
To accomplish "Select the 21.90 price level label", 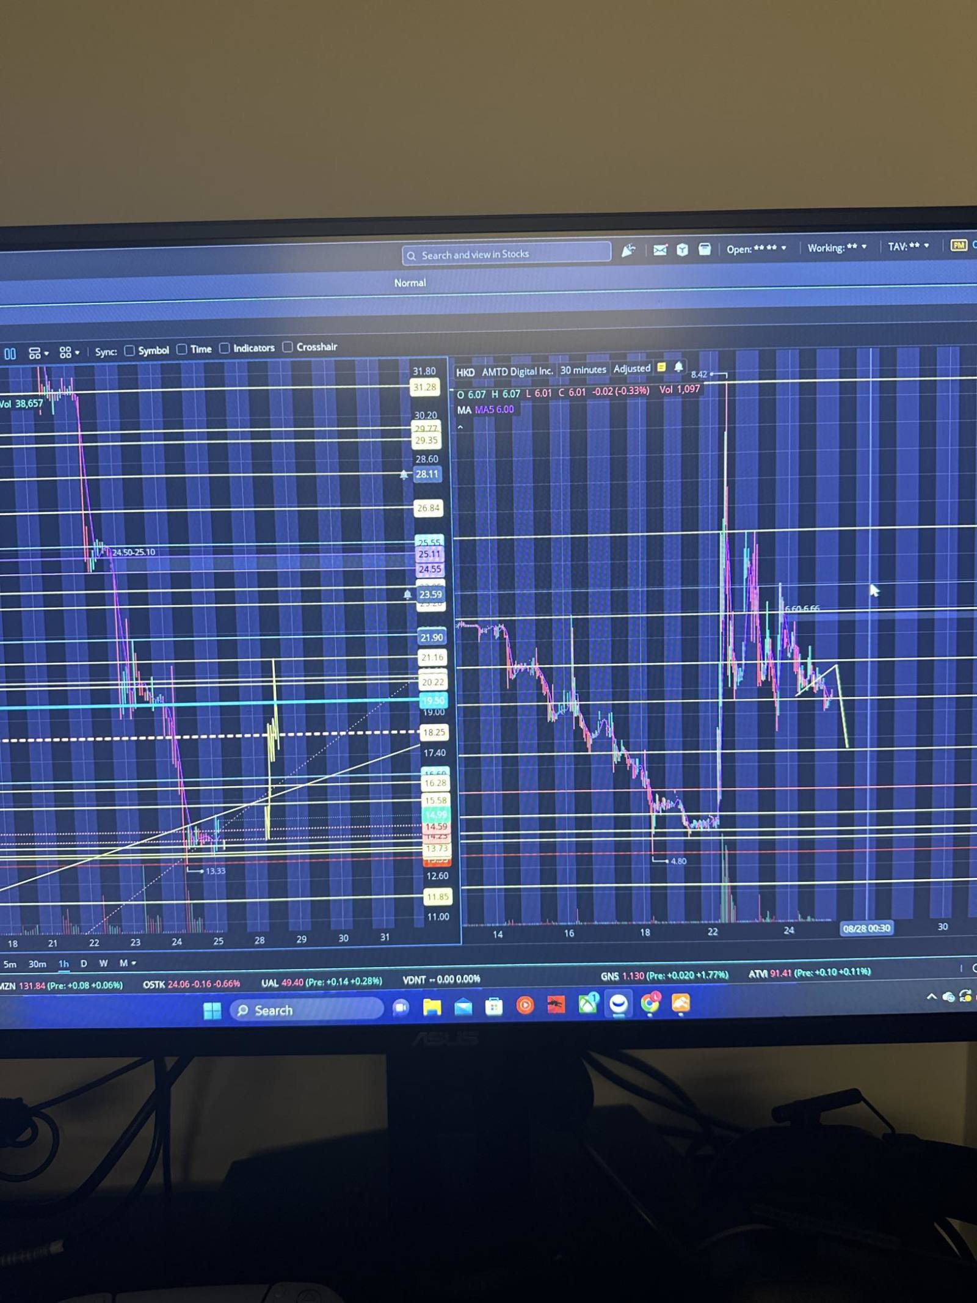I will (432, 638).
